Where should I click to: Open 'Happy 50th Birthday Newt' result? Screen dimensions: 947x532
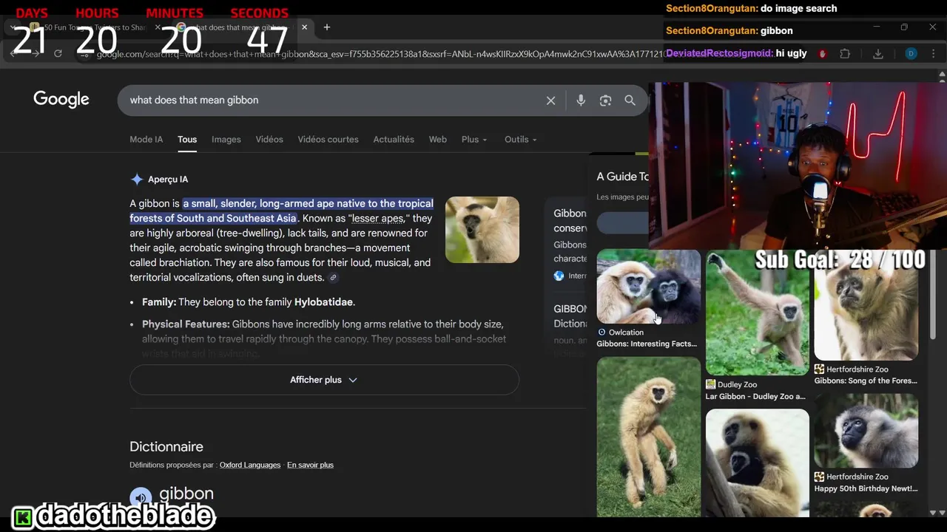coord(866,489)
